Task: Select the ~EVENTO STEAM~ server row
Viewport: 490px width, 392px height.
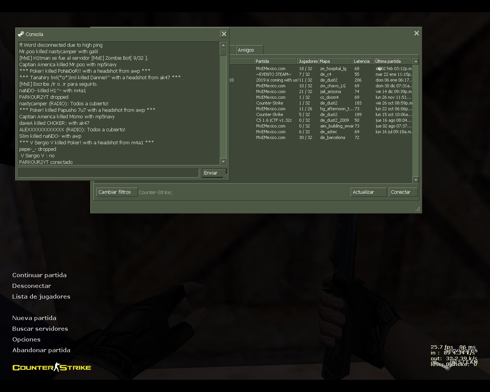Action: tap(321, 74)
